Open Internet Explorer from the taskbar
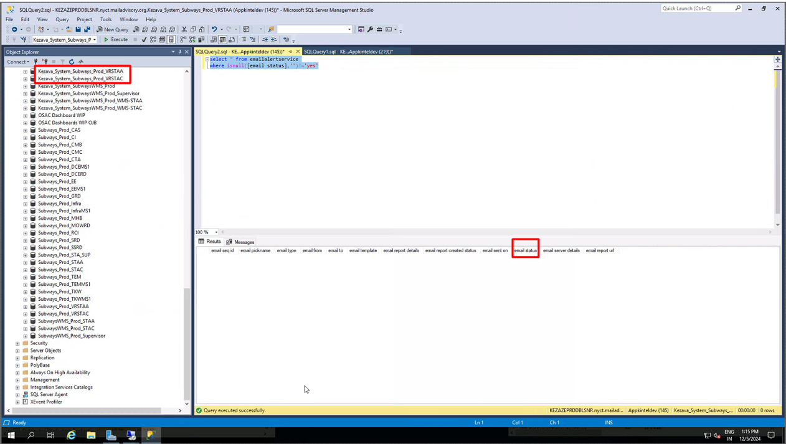Image resolution: width=786 pixels, height=444 pixels. 71,435
